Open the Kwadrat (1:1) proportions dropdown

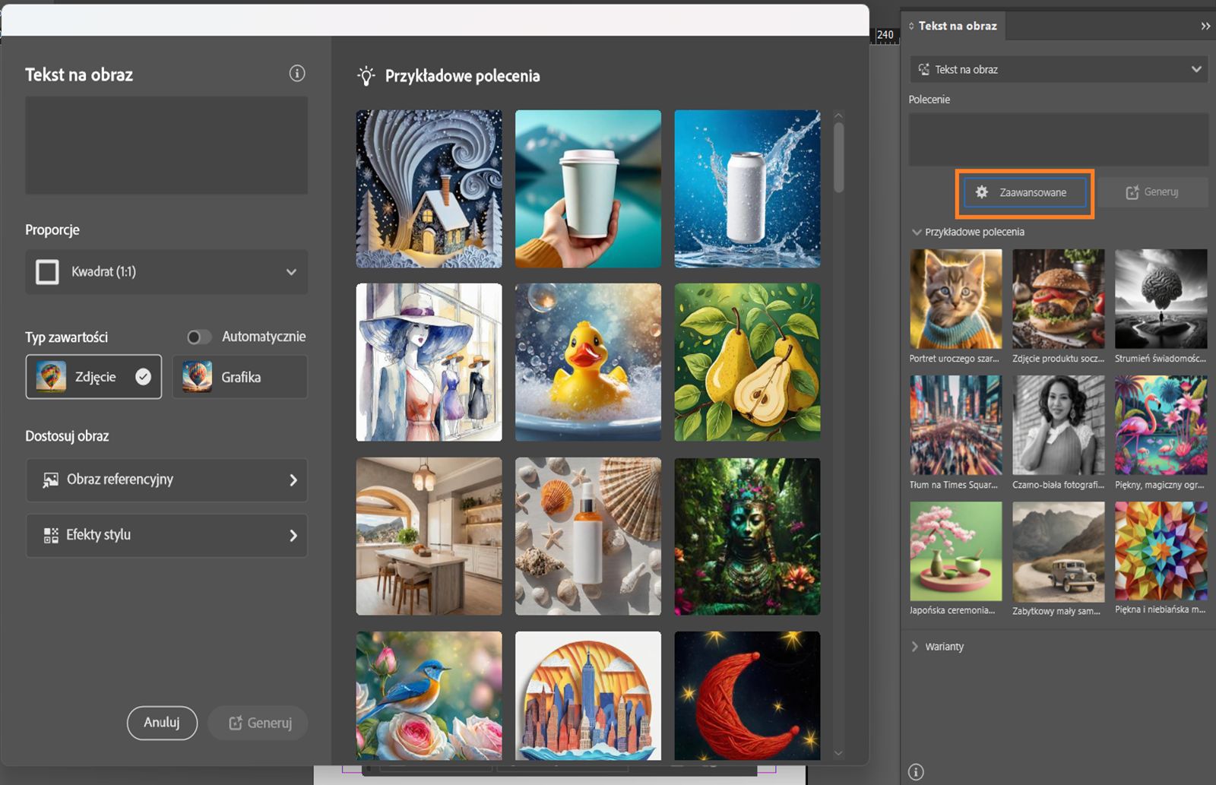pyautogui.click(x=166, y=272)
